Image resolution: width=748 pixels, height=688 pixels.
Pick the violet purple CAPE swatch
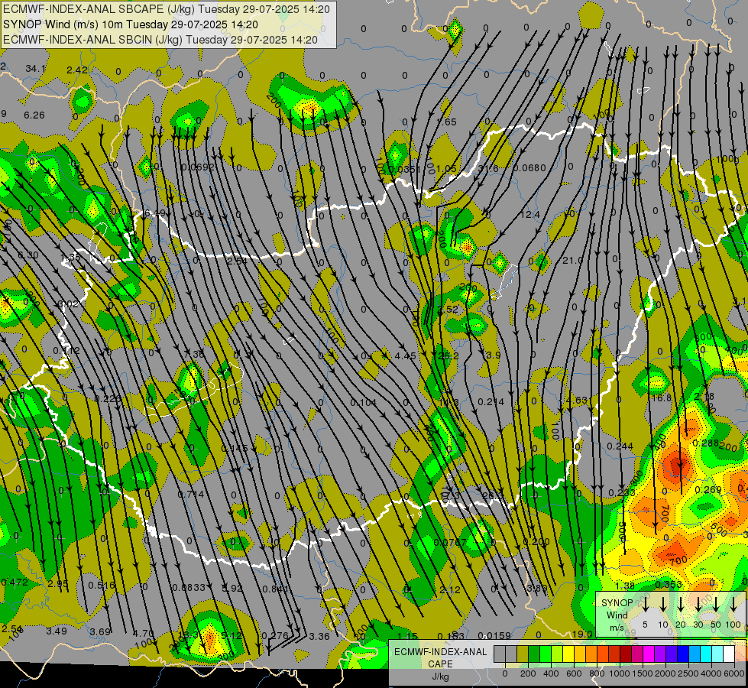[659, 654]
